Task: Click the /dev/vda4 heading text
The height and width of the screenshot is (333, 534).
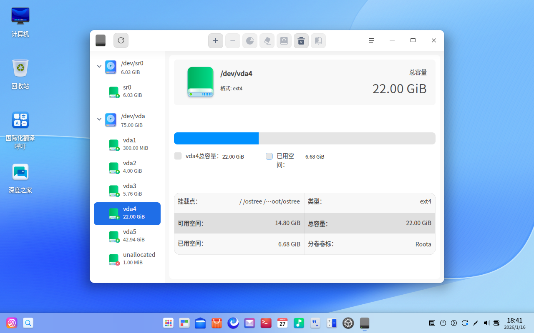Action: pos(236,74)
